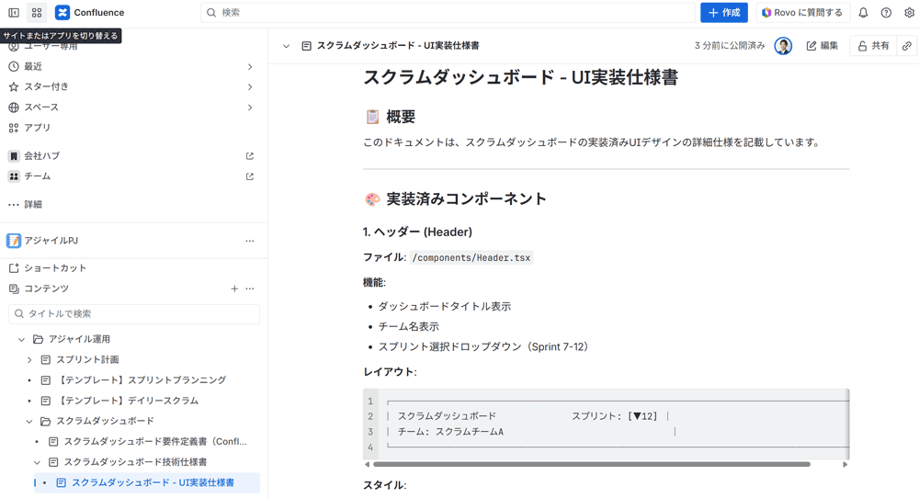Open the app switcher grid icon

click(37, 12)
